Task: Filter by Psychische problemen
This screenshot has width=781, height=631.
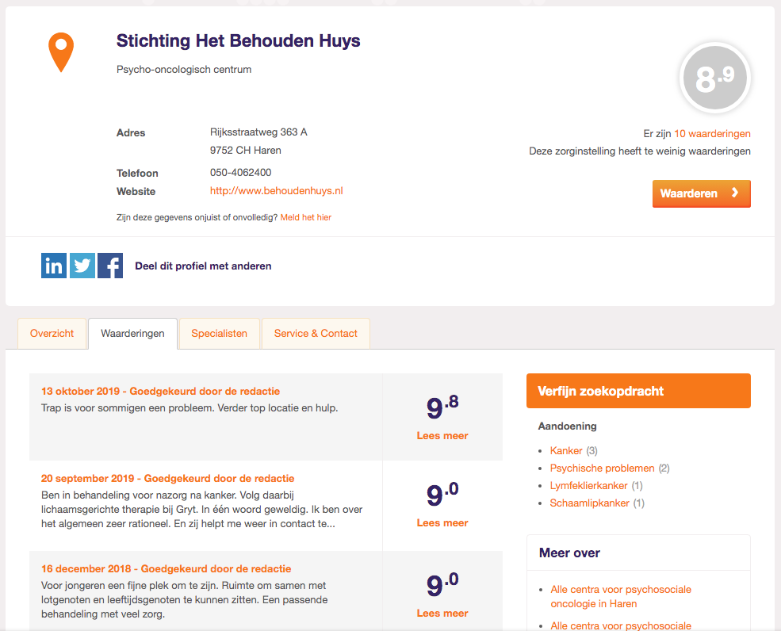Action: click(602, 468)
